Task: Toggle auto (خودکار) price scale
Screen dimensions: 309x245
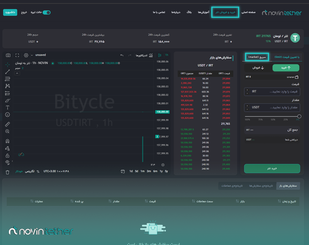Action: pyautogui.click(x=19, y=171)
